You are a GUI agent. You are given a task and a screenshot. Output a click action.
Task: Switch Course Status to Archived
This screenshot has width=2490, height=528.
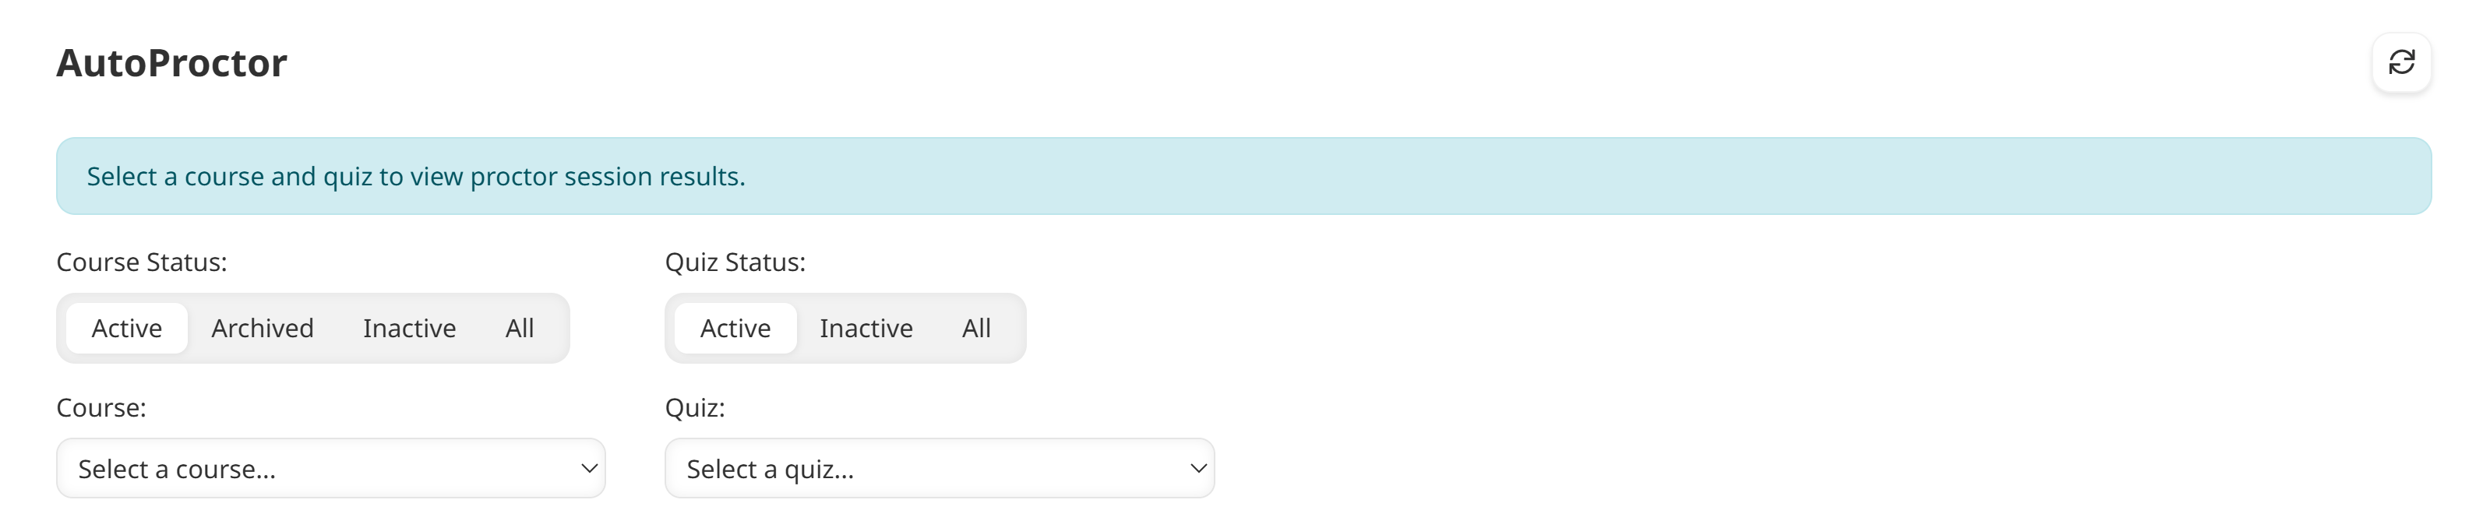pyautogui.click(x=262, y=329)
